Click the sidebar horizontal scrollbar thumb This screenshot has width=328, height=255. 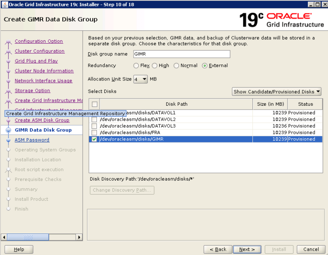pos(28,237)
